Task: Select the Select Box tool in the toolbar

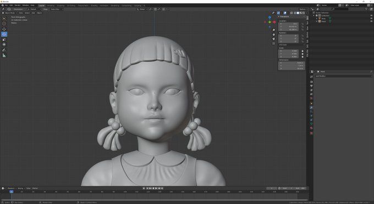Action: pos(4,18)
